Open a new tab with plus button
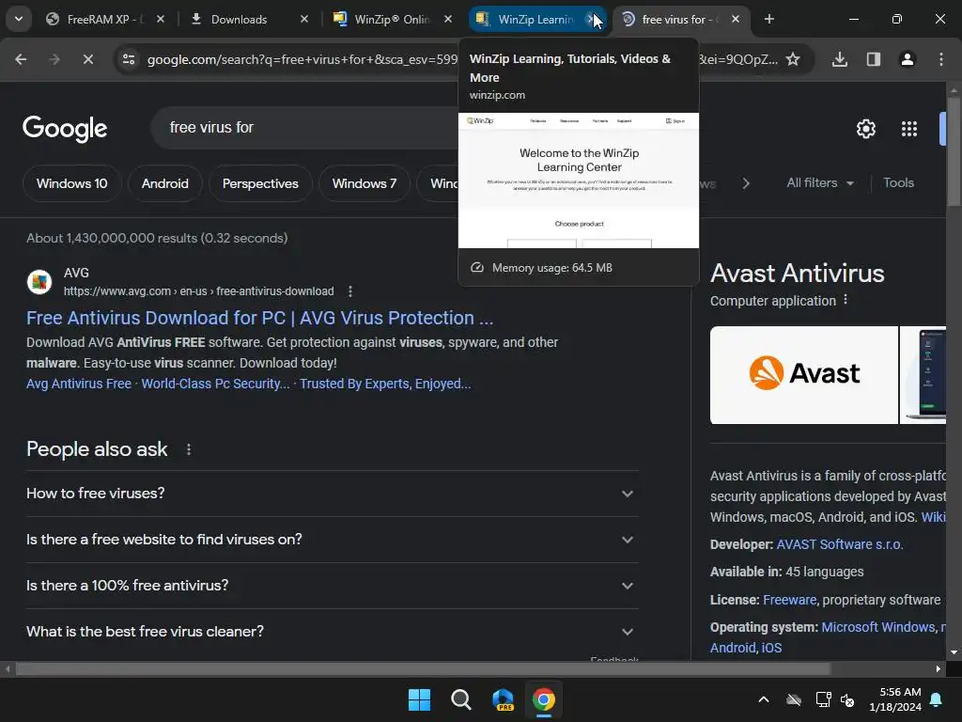962x722 pixels. (x=768, y=20)
